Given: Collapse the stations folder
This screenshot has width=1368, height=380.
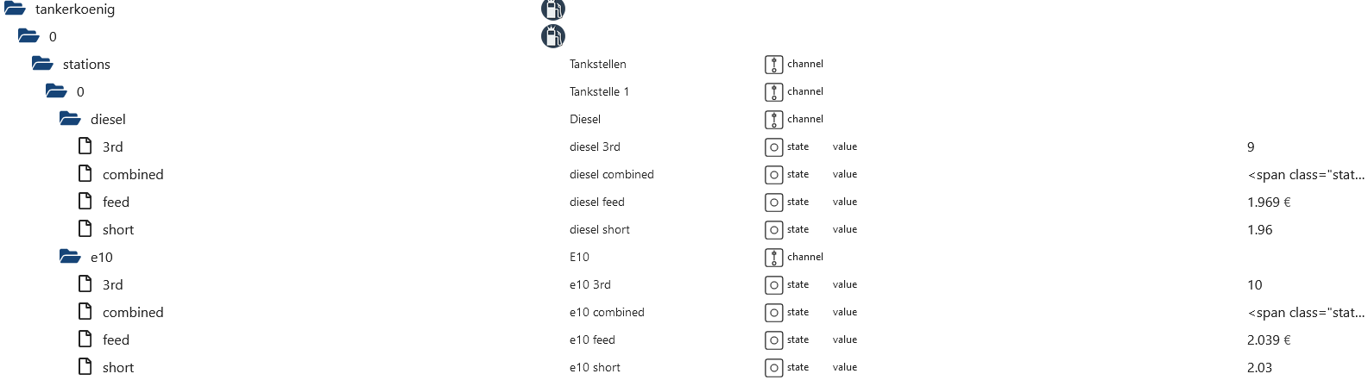Looking at the screenshot, I should (42, 64).
